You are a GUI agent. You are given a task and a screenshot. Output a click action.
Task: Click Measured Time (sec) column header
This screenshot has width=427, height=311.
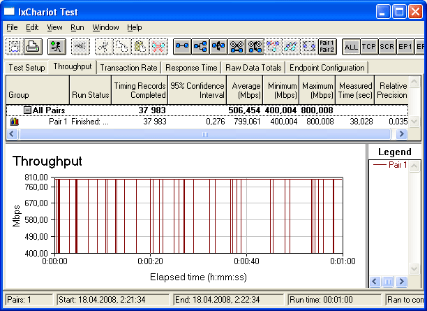click(355, 90)
